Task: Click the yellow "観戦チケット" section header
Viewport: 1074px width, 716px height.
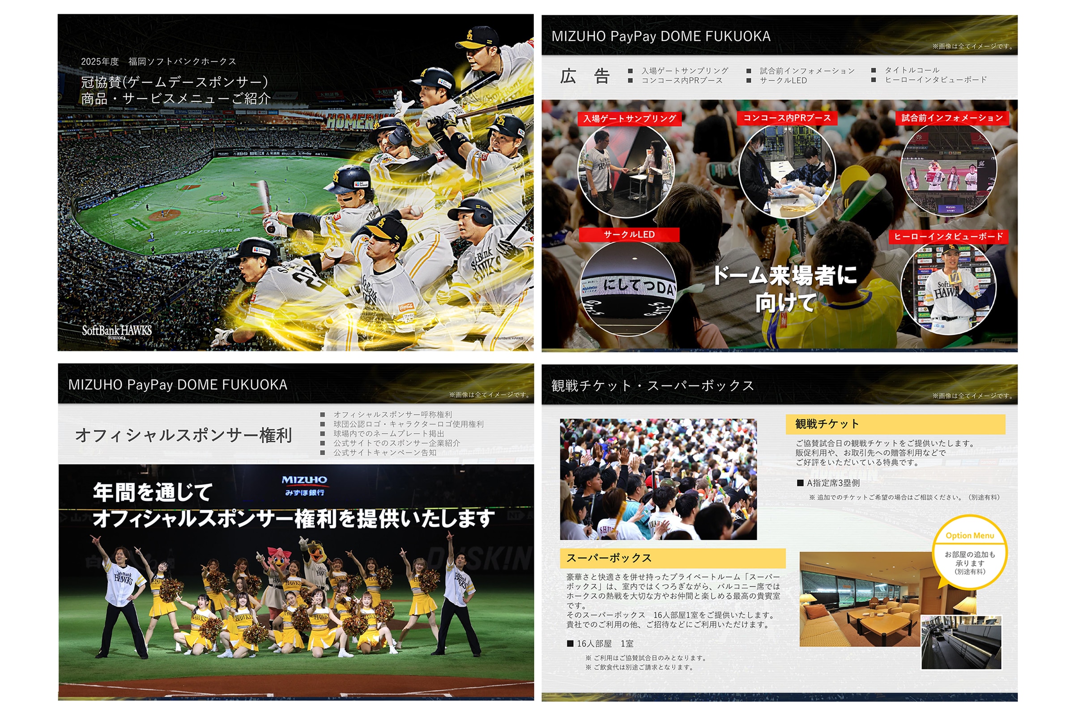Action: click(895, 424)
